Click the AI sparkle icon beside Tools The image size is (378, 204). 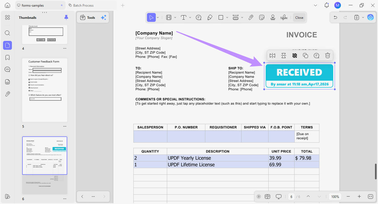[x=103, y=17]
